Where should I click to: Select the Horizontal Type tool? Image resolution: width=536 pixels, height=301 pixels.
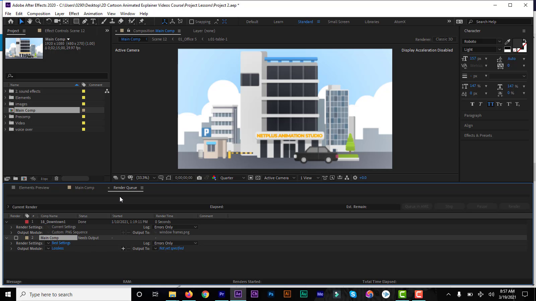[x=93, y=21]
